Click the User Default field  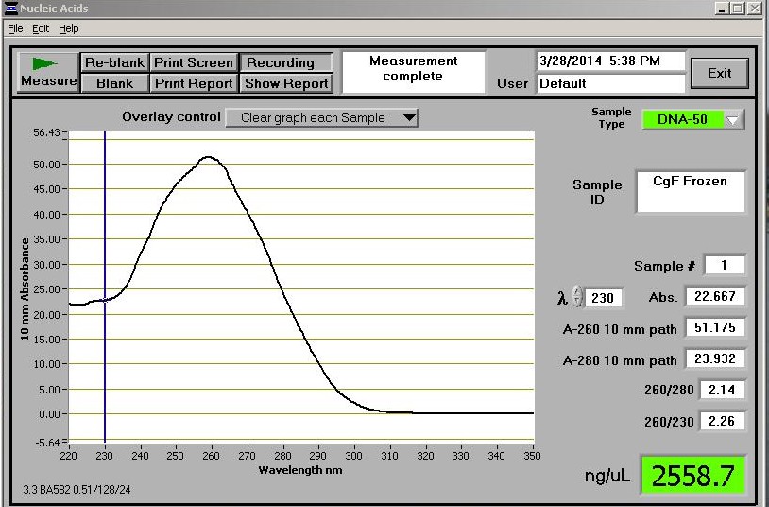pyautogui.click(x=609, y=83)
